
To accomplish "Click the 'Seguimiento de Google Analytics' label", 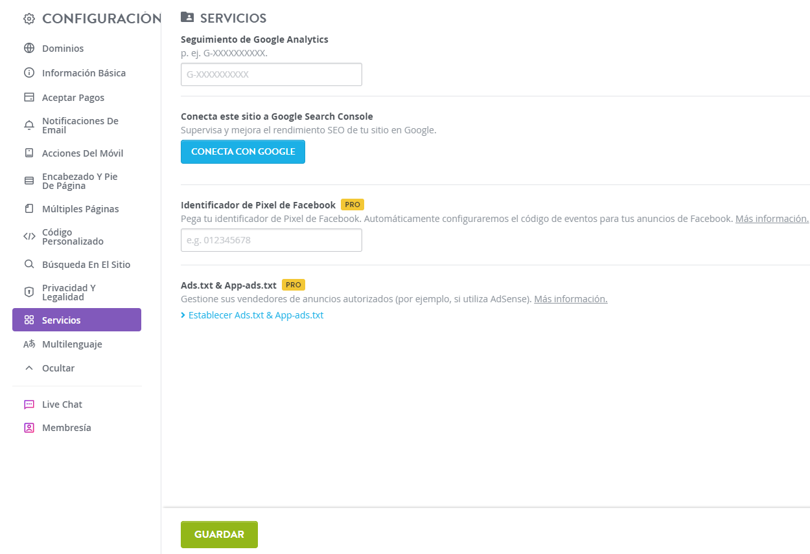I will [x=255, y=39].
